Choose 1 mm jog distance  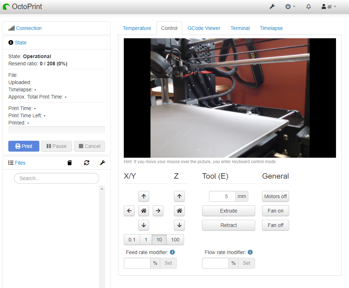(146, 240)
